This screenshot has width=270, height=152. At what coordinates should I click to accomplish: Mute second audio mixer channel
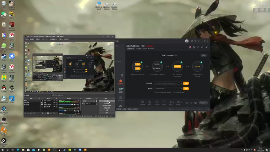tap(75, 111)
